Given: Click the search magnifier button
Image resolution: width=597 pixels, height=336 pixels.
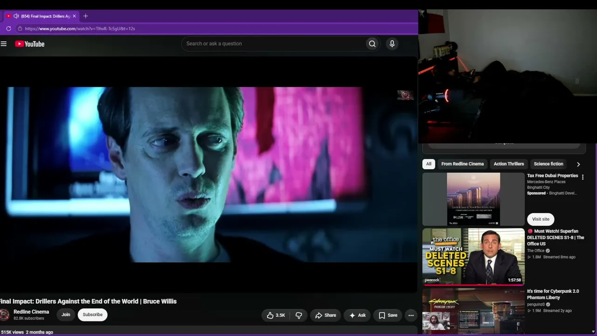Looking at the screenshot, I should [372, 44].
